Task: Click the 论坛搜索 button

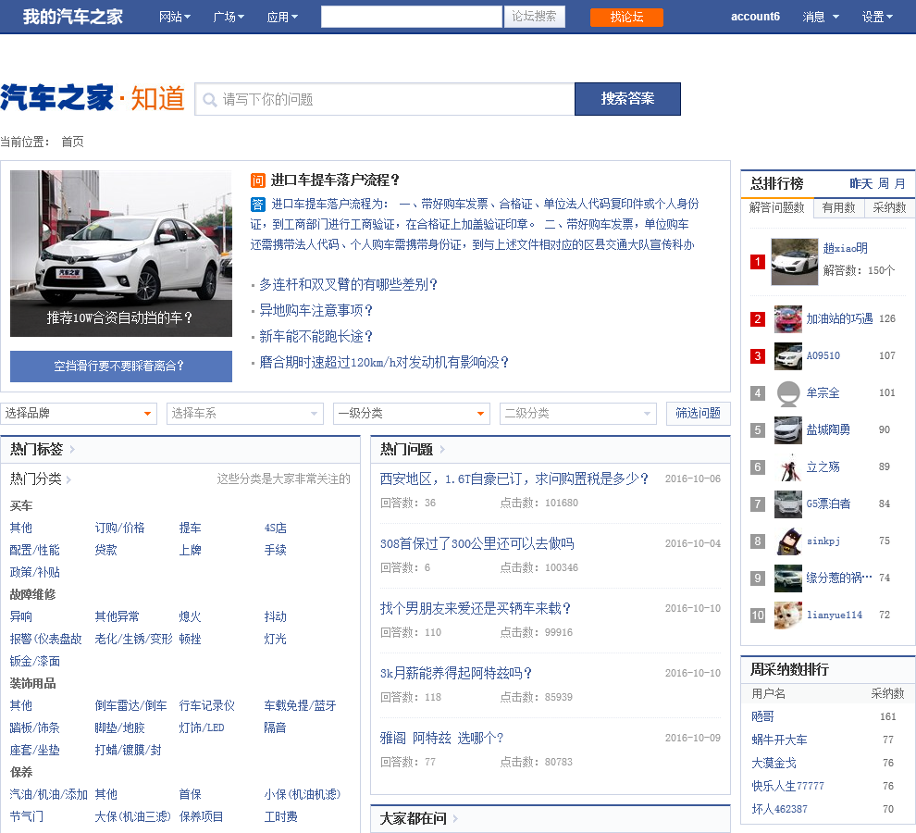Action: (534, 17)
